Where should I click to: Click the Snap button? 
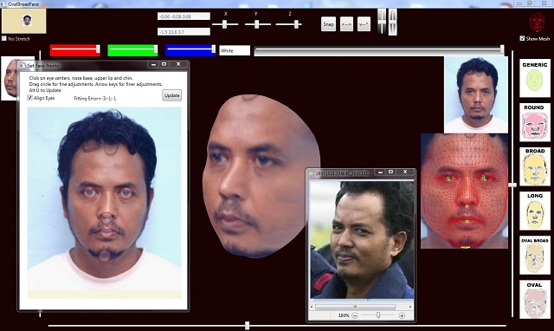[x=328, y=24]
